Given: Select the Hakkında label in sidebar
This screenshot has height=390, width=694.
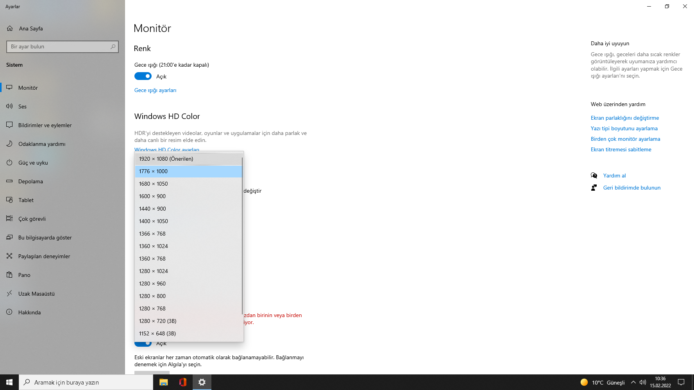Looking at the screenshot, I should click(29, 312).
